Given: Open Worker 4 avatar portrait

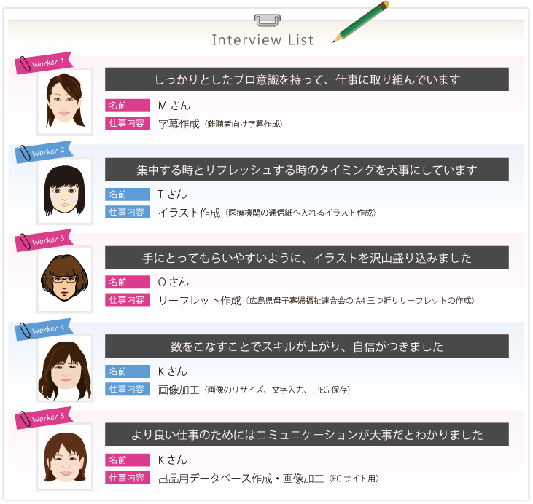Looking at the screenshot, I should tap(65, 368).
